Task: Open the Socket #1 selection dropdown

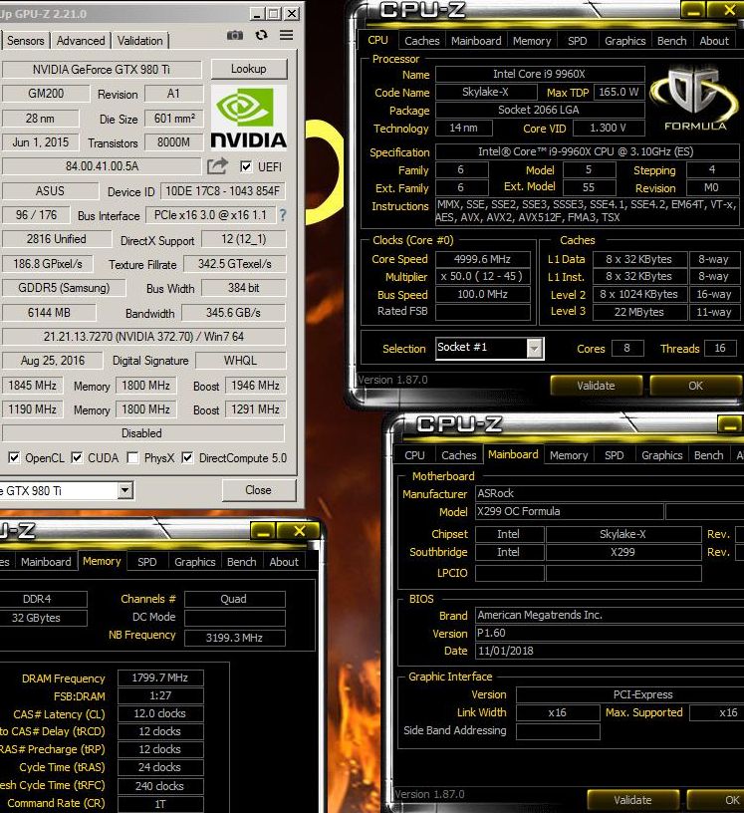Action: tap(535, 348)
